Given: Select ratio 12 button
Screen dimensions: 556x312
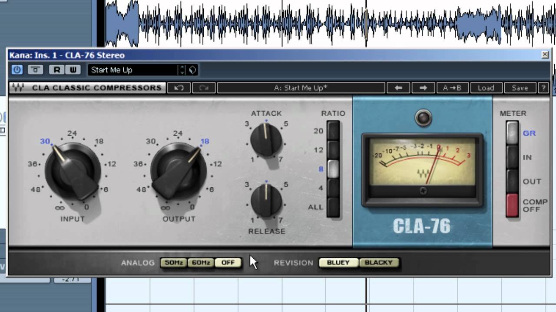Looking at the screenshot, I should pyautogui.click(x=333, y=149).
